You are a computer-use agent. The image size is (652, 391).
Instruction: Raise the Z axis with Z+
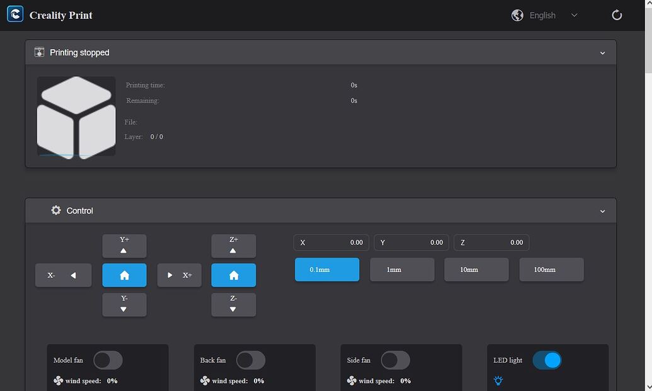pyautogui.click(x=234, y=246)
